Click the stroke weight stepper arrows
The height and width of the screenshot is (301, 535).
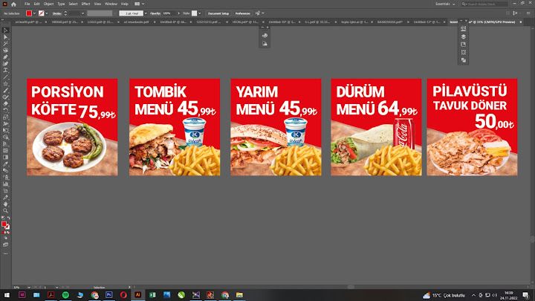[x=65, y=13]
